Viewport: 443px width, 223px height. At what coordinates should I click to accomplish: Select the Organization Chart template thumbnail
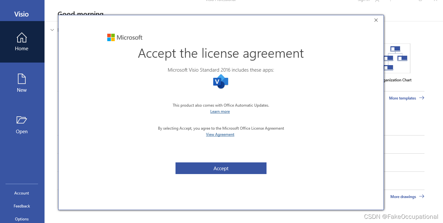click(x=397, y=58)
